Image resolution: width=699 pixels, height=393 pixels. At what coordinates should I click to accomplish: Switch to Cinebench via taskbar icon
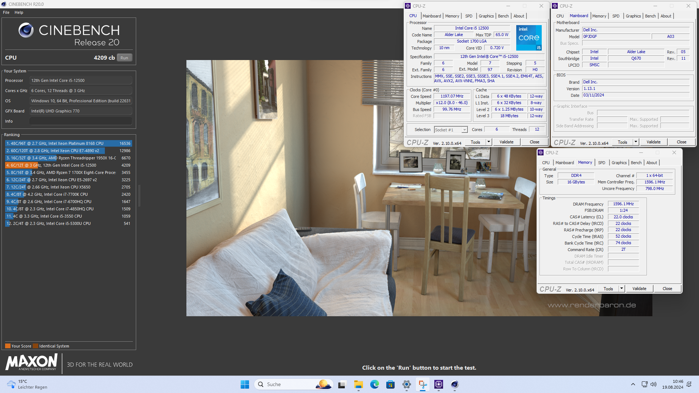pos(454,384)
